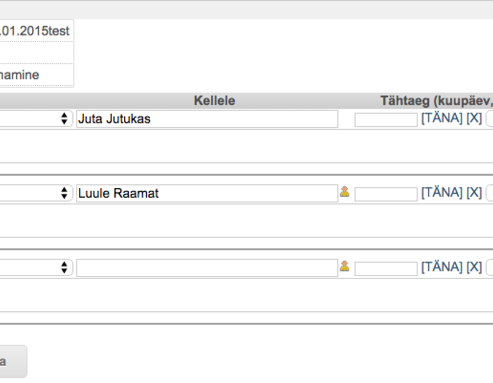Clear date with [X] in Luule Raamat row
This screenshot has height=383, width=493.
pos(474,193)
